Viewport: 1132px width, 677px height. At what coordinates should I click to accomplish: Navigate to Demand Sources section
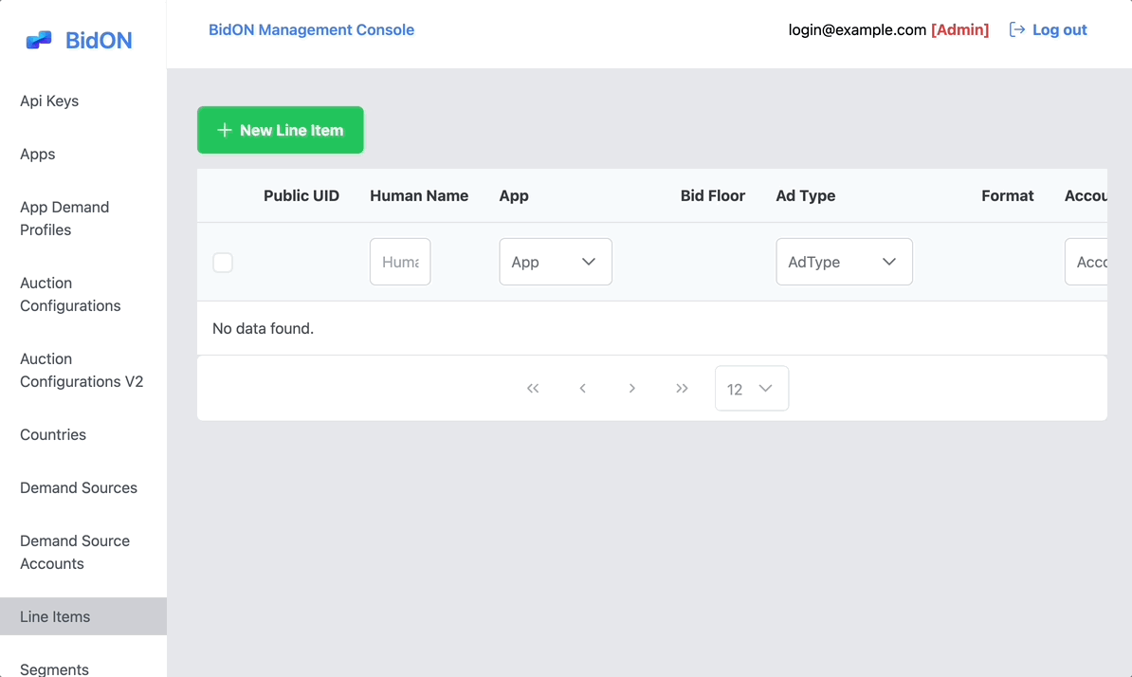tap(79, 487)
